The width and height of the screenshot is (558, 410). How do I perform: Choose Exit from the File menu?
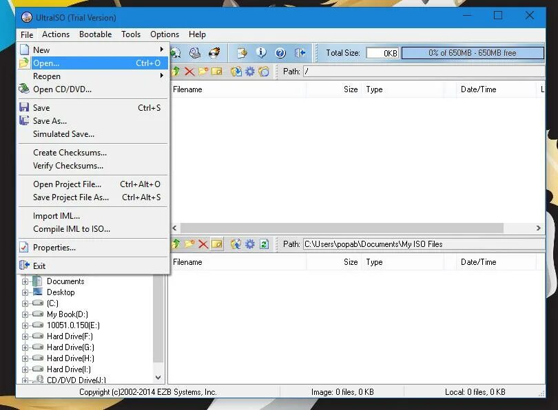92,266
